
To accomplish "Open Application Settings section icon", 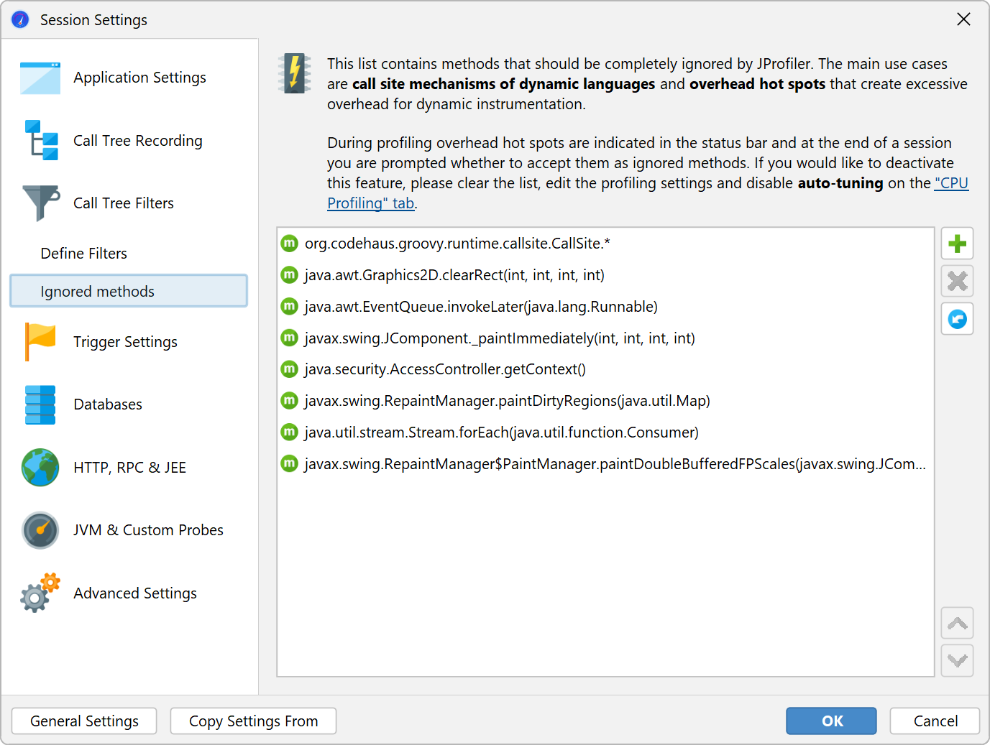I will click(40, 78).
